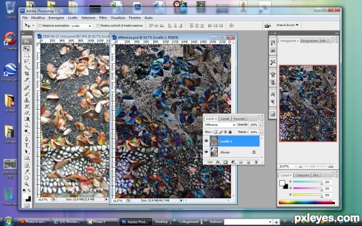Delete layer with trash icon

tap(256, 162)
